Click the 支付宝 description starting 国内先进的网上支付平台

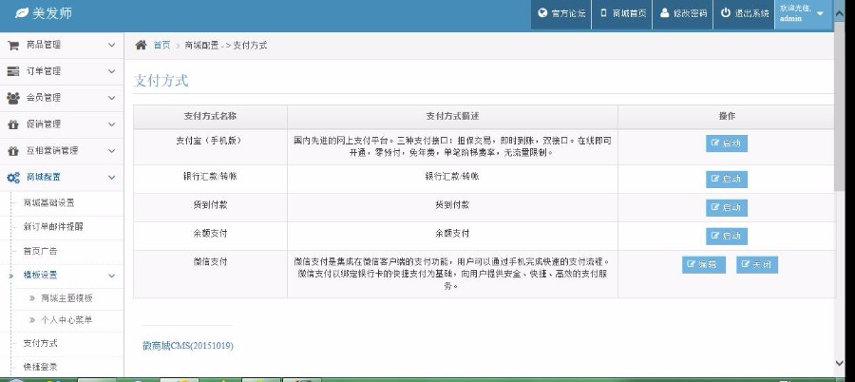pos(452,146)
